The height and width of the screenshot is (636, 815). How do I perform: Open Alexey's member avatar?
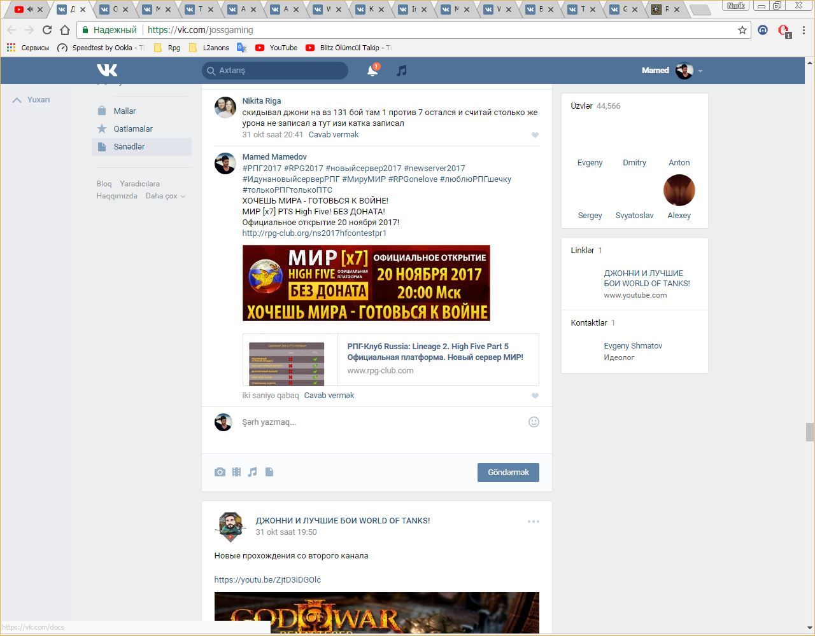pos(679,190)
